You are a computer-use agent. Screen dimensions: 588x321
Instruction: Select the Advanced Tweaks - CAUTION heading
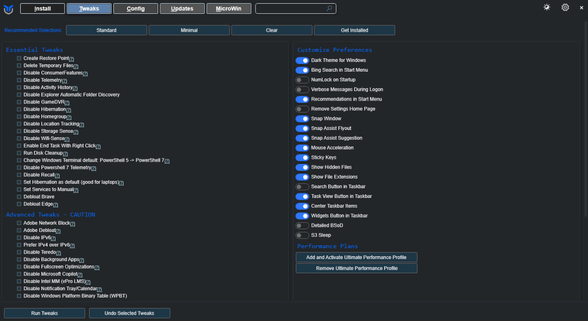tap(50, 215)
